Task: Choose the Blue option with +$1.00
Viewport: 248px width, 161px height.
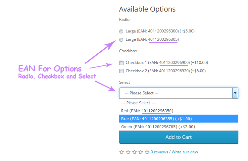Action: pos(178,119)
